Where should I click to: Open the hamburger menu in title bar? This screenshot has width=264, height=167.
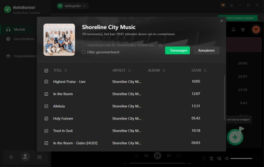click(x=232, y=5)
